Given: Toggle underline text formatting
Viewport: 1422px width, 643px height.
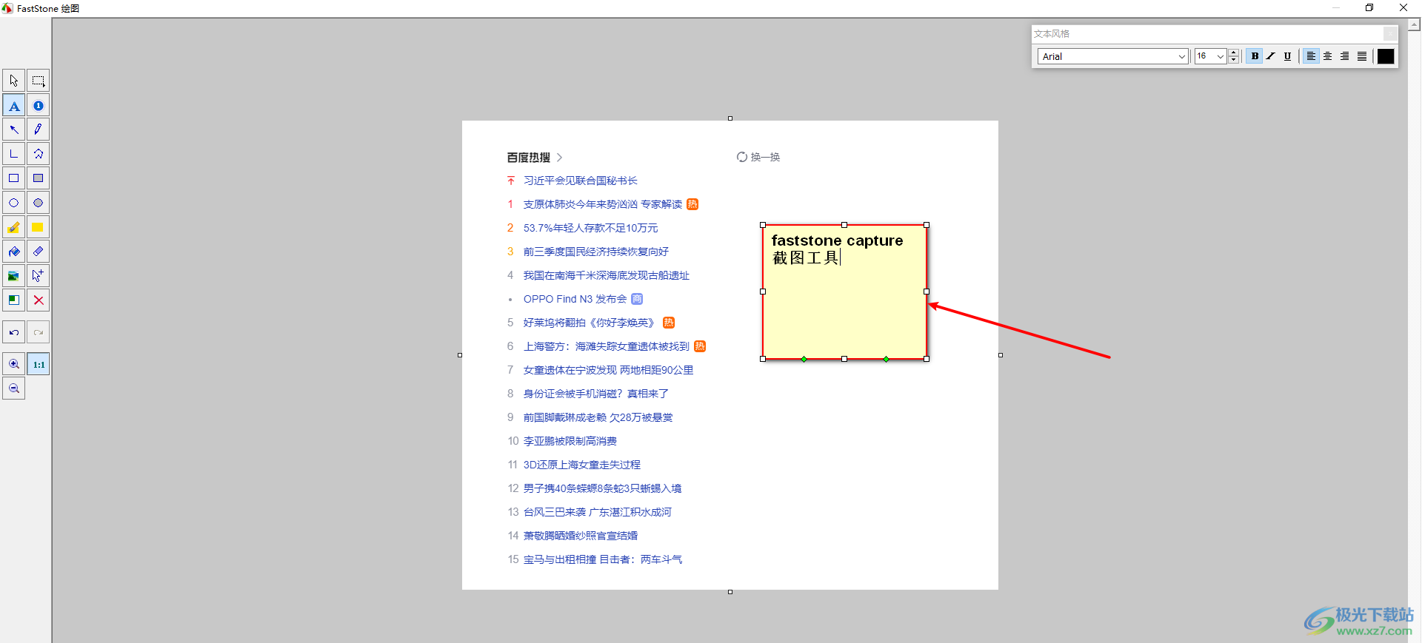Looking at the screenshot, I should point(1287,56).
